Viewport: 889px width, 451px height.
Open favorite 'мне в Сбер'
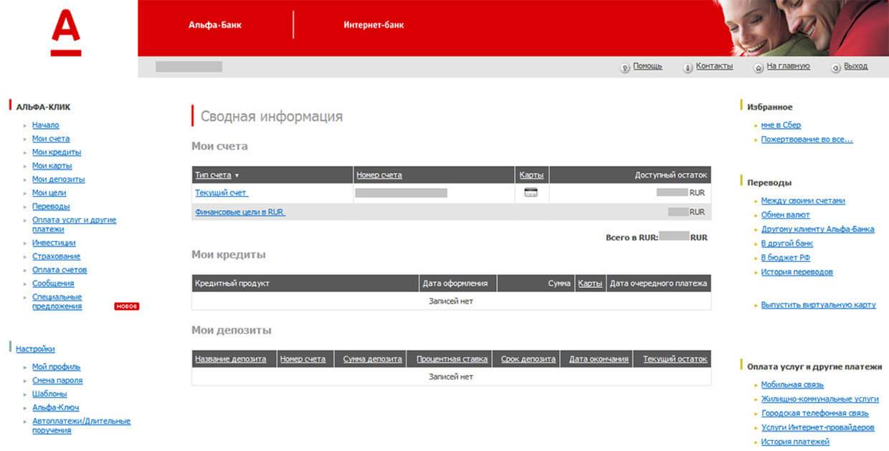781,125
